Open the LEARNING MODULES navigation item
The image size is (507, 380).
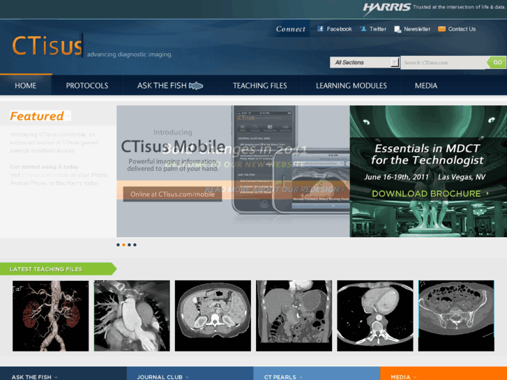351,85
